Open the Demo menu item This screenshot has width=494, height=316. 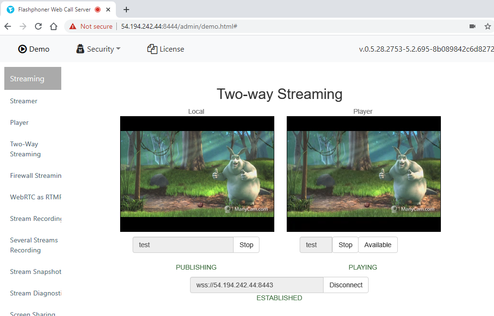pyautogui.click(x=34, y=49)
